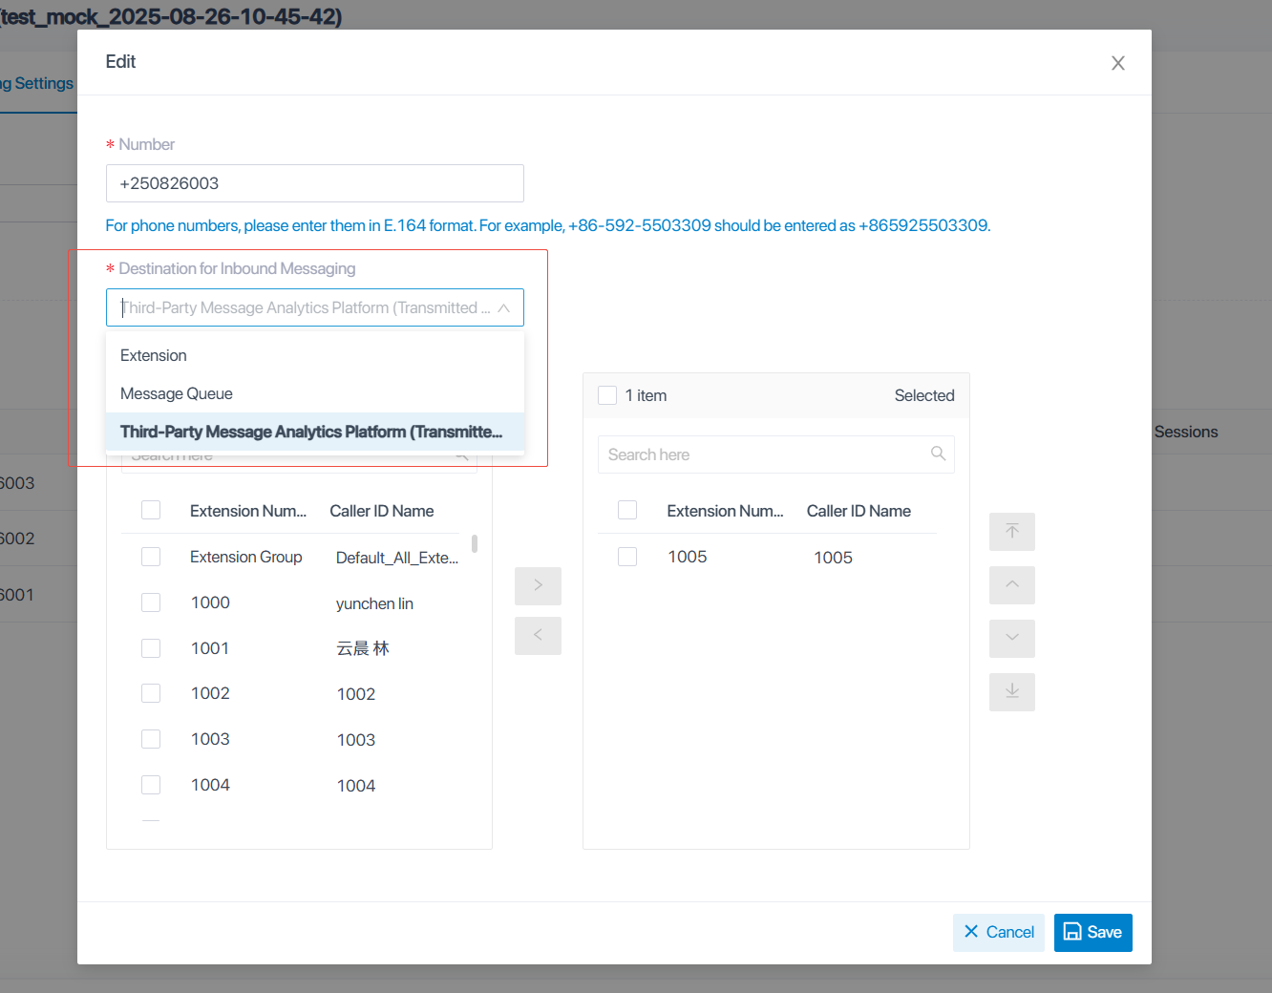Click the move-up chevron icon
The width and height of the screenshot is (1272, 993).
click(x=1012, y=585)
